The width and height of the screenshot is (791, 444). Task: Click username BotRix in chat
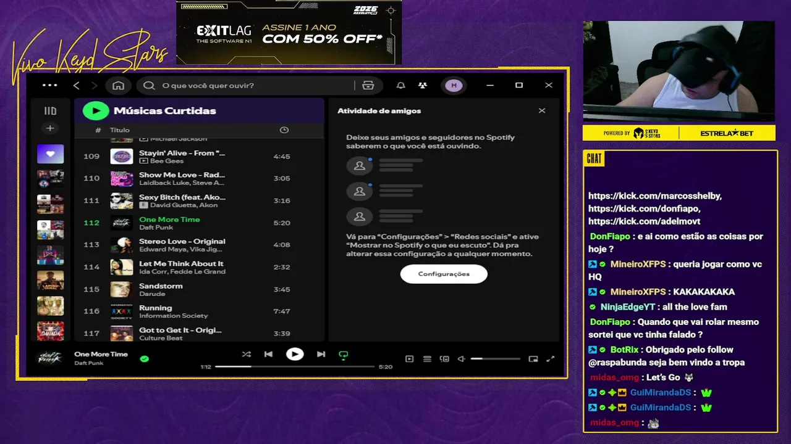pyautogui.click(x=625, y=350)
